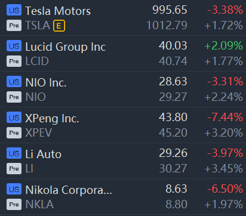Click the US badge beside Li Auto
The image size is (246, 216).
pyautogui.click(x=14, y=153)
